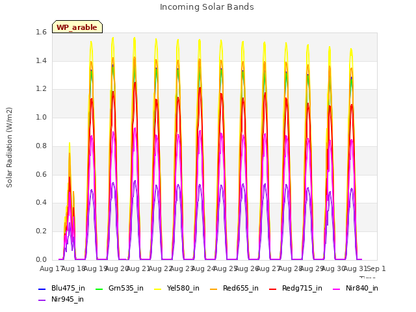Click the Aug 21 x-axis date label
Image resolution: width=416 pixels, height=312 pixels.
pos(138,269)
